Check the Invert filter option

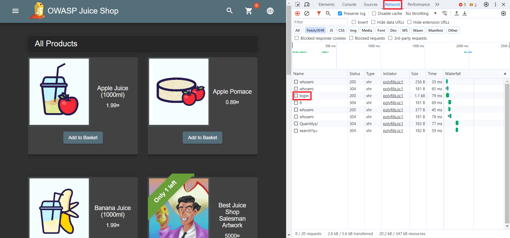click(x=354, y=22)
